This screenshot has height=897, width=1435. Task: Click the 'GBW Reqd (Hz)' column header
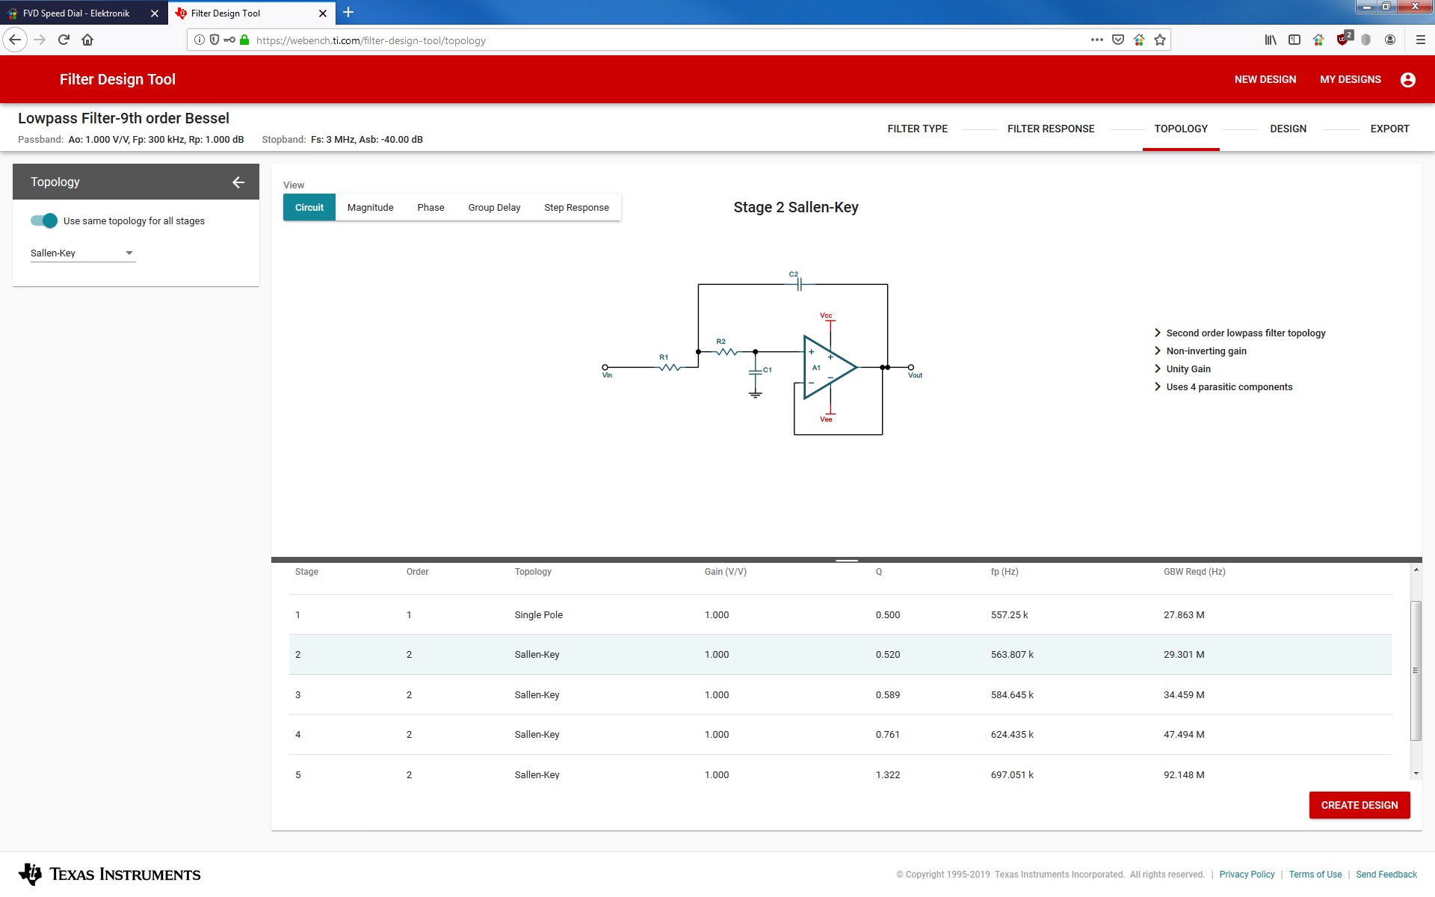pyautogui.click(x=1194, y=572)
